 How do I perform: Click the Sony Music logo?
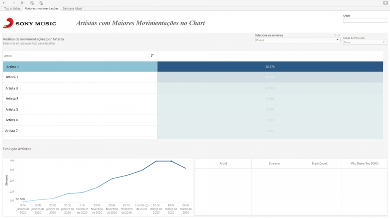[x=30, y=23]
